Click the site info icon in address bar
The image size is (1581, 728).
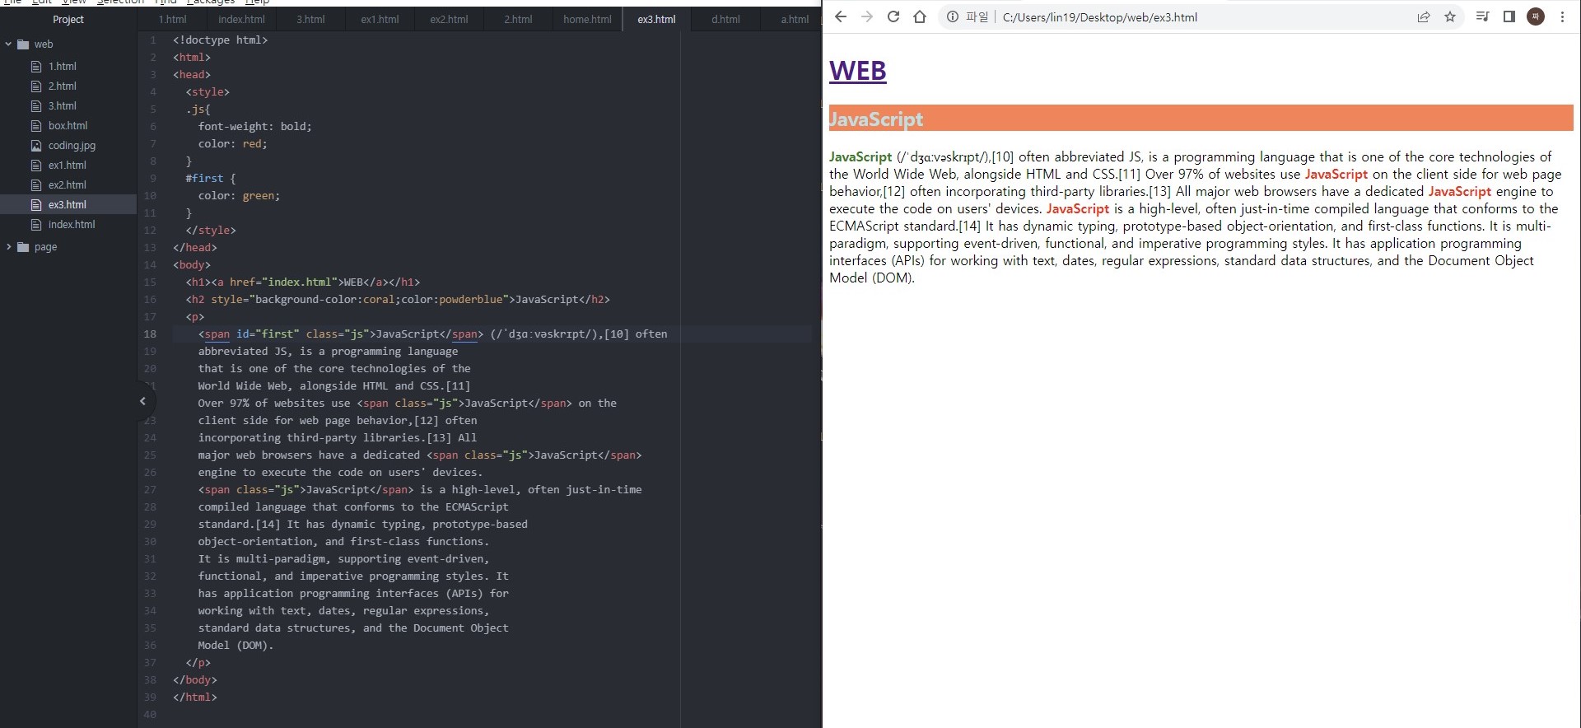[x=953, y=16]
